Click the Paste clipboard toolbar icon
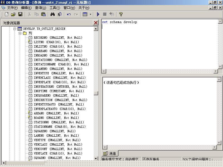The image size is (223, 167). click(43, 14)
